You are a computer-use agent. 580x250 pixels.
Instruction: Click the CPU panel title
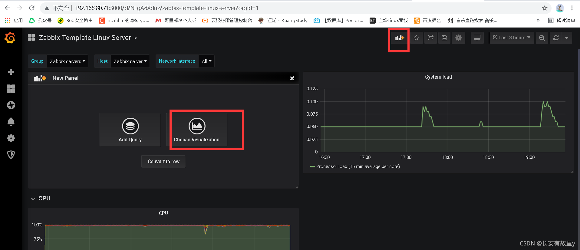tap(163, 213)
